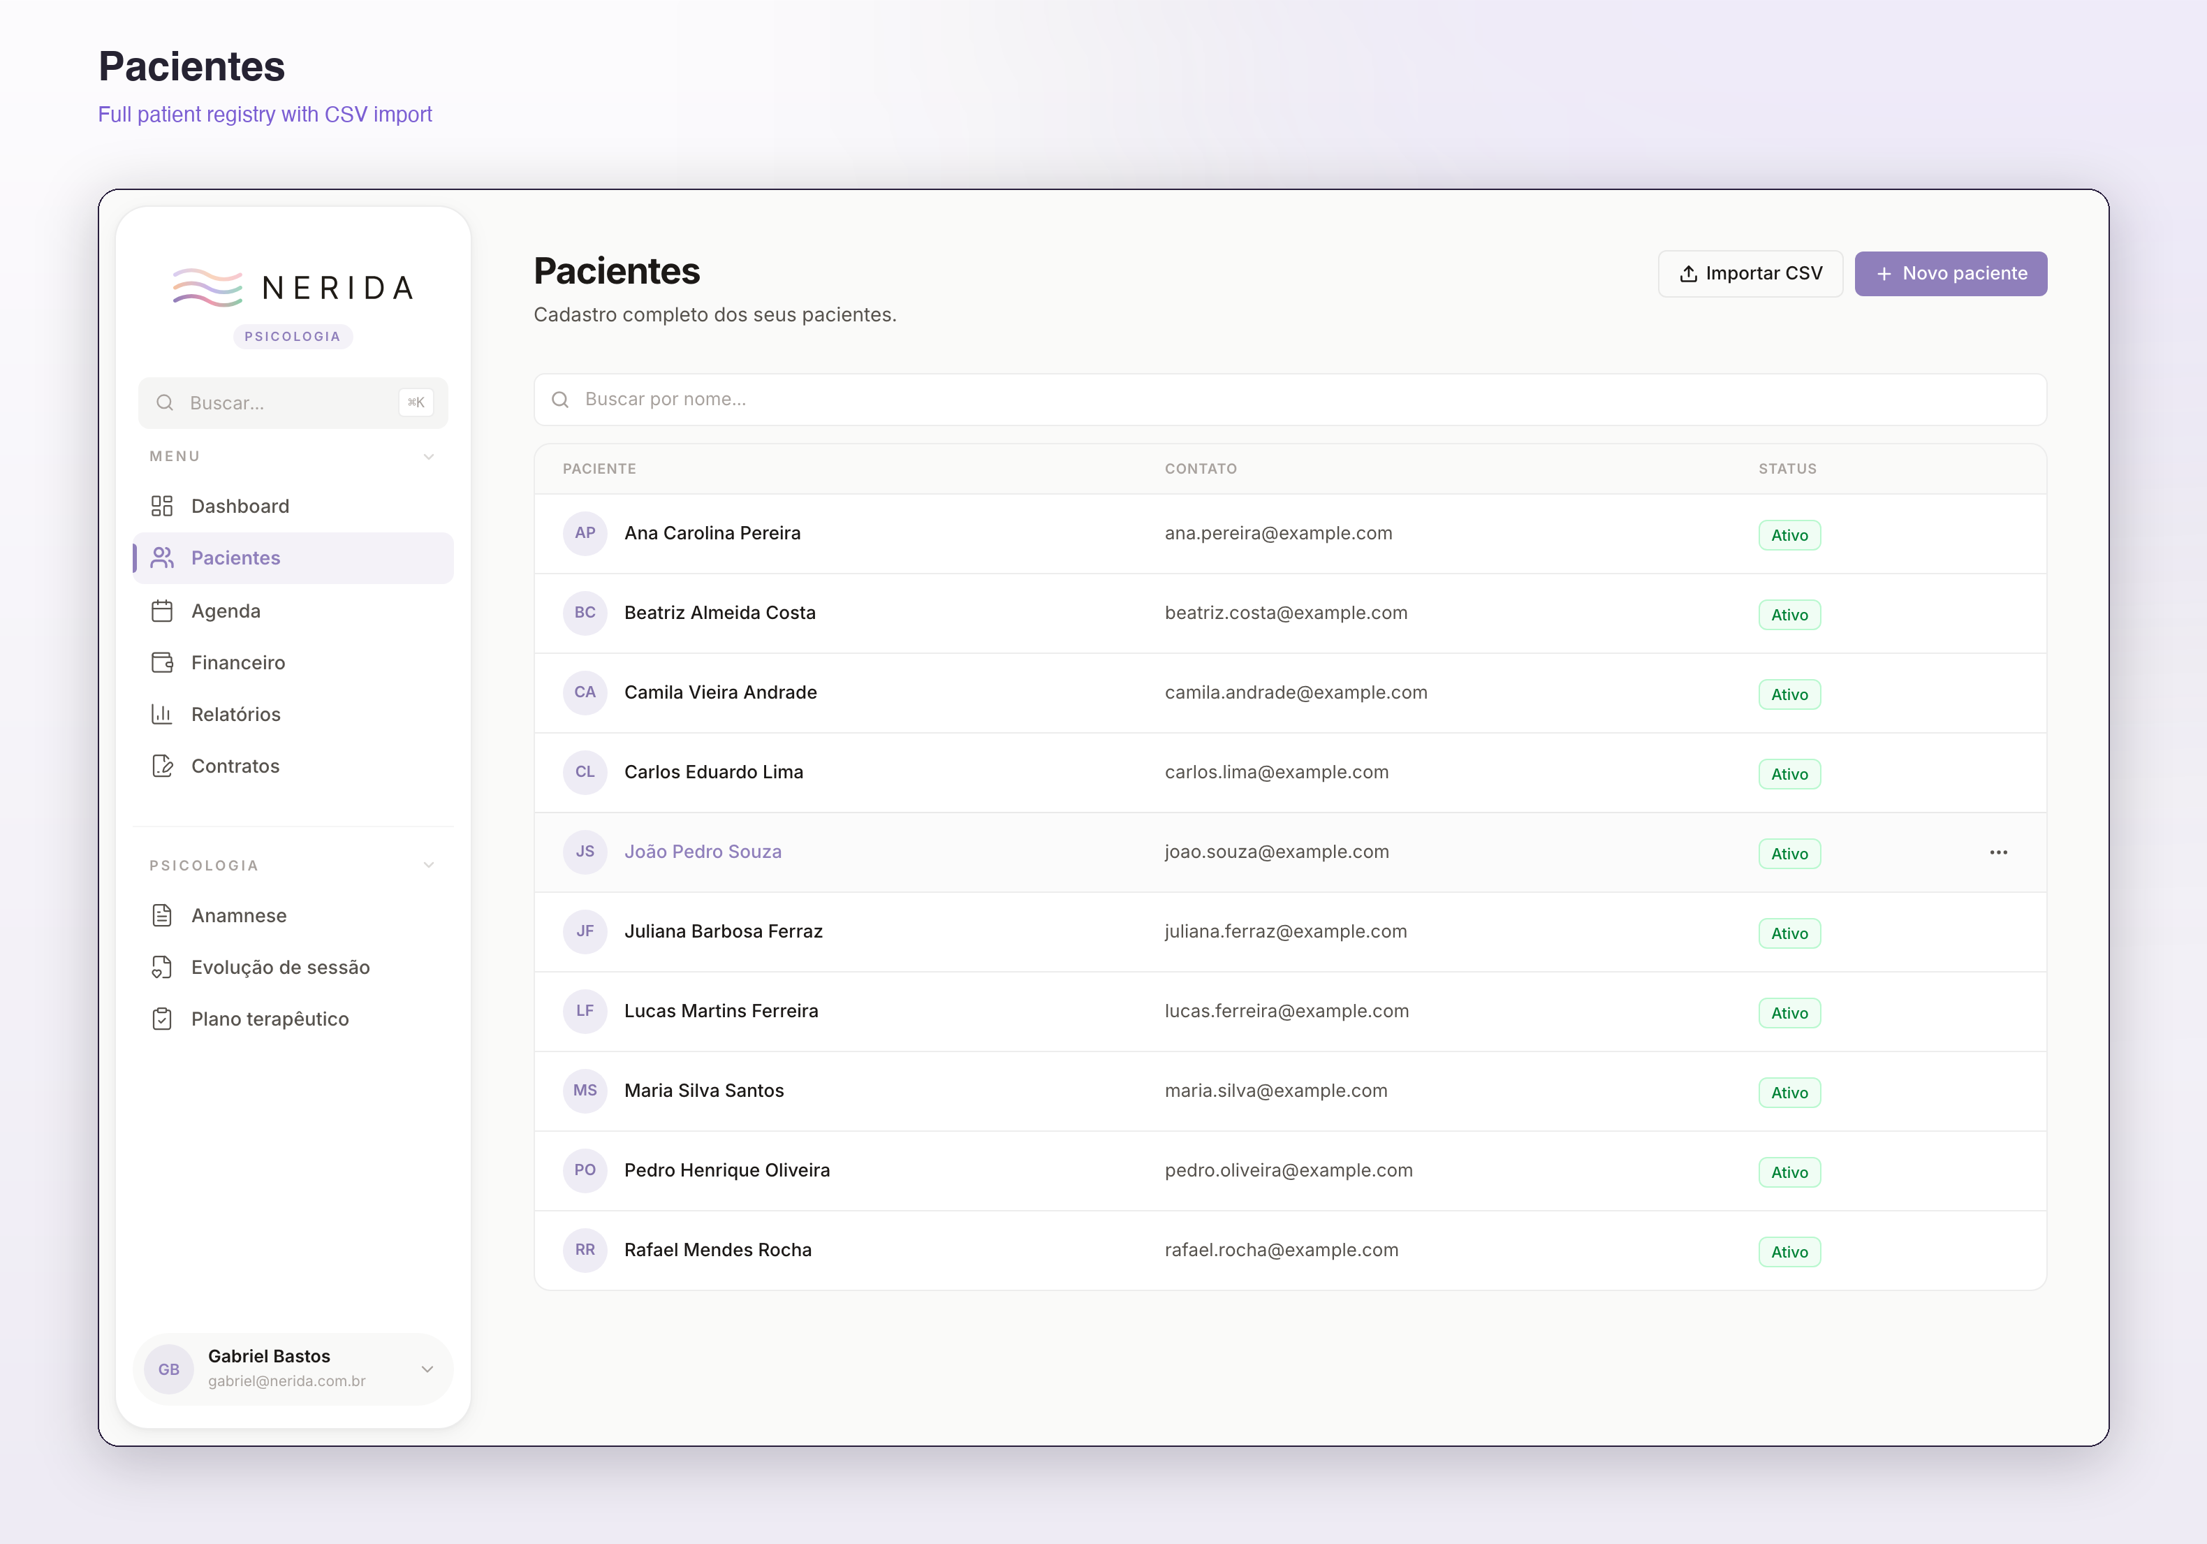
Task: Click email lucas.ferreira@example.com
Action: (x=1287, y=1012)
